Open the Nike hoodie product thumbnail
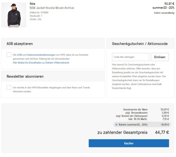This screenshot has width=176, height=157. point(14,15)
